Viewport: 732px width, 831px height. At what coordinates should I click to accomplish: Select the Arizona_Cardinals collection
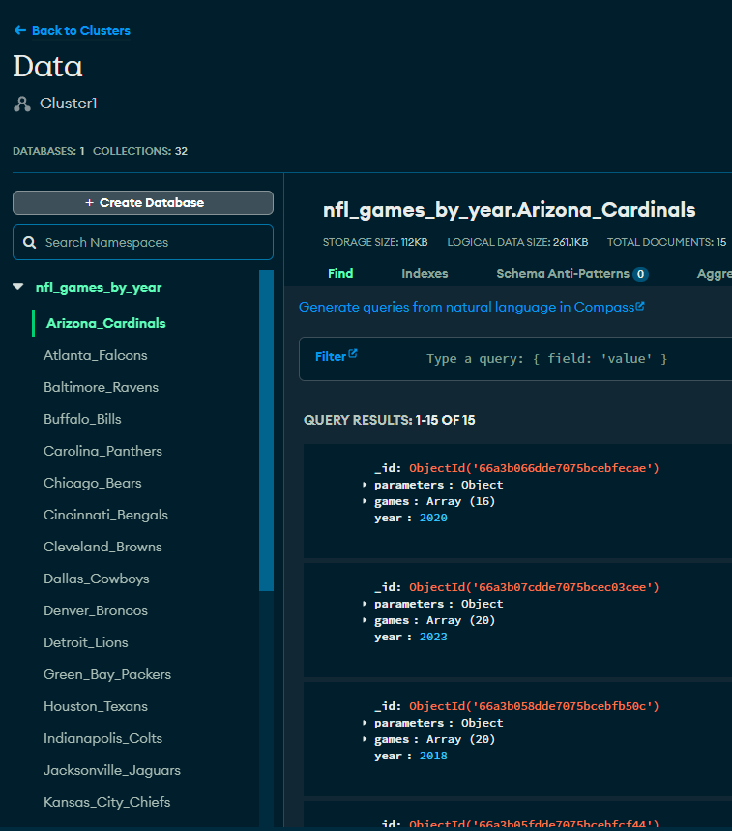click(106, 323)
